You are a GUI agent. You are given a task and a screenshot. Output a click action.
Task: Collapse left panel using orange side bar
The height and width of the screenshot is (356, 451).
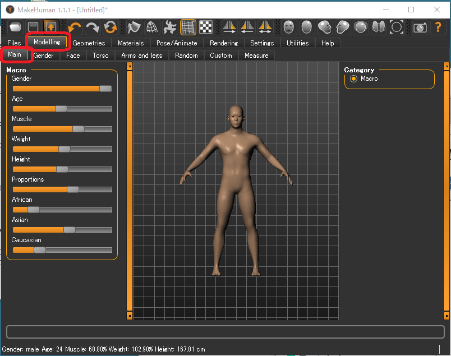tap(130, 191)
